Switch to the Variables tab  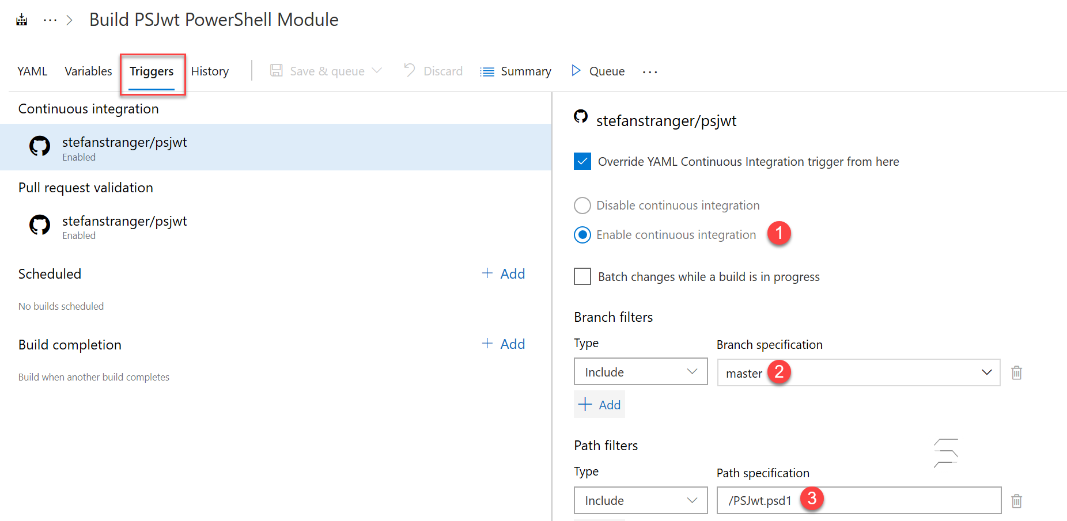point(88,71)
